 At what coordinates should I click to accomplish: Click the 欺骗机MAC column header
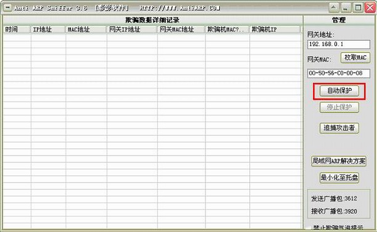tap(227, 29)
